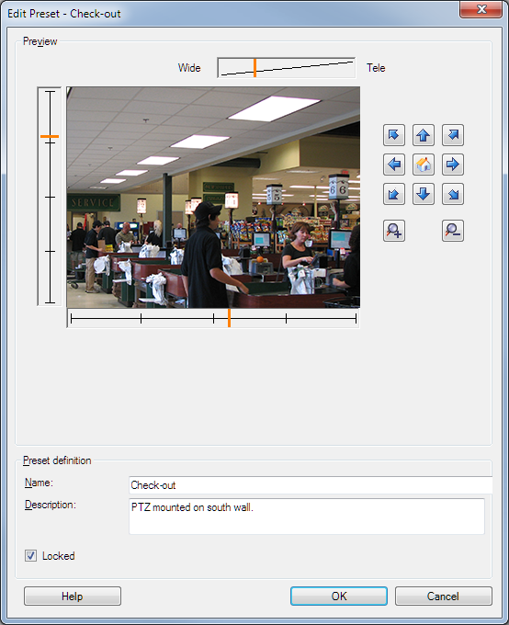The width and height of the screenshot is (509, 625).
Task: Uncheck the Locked checkbox
Action: click(30, 556)
